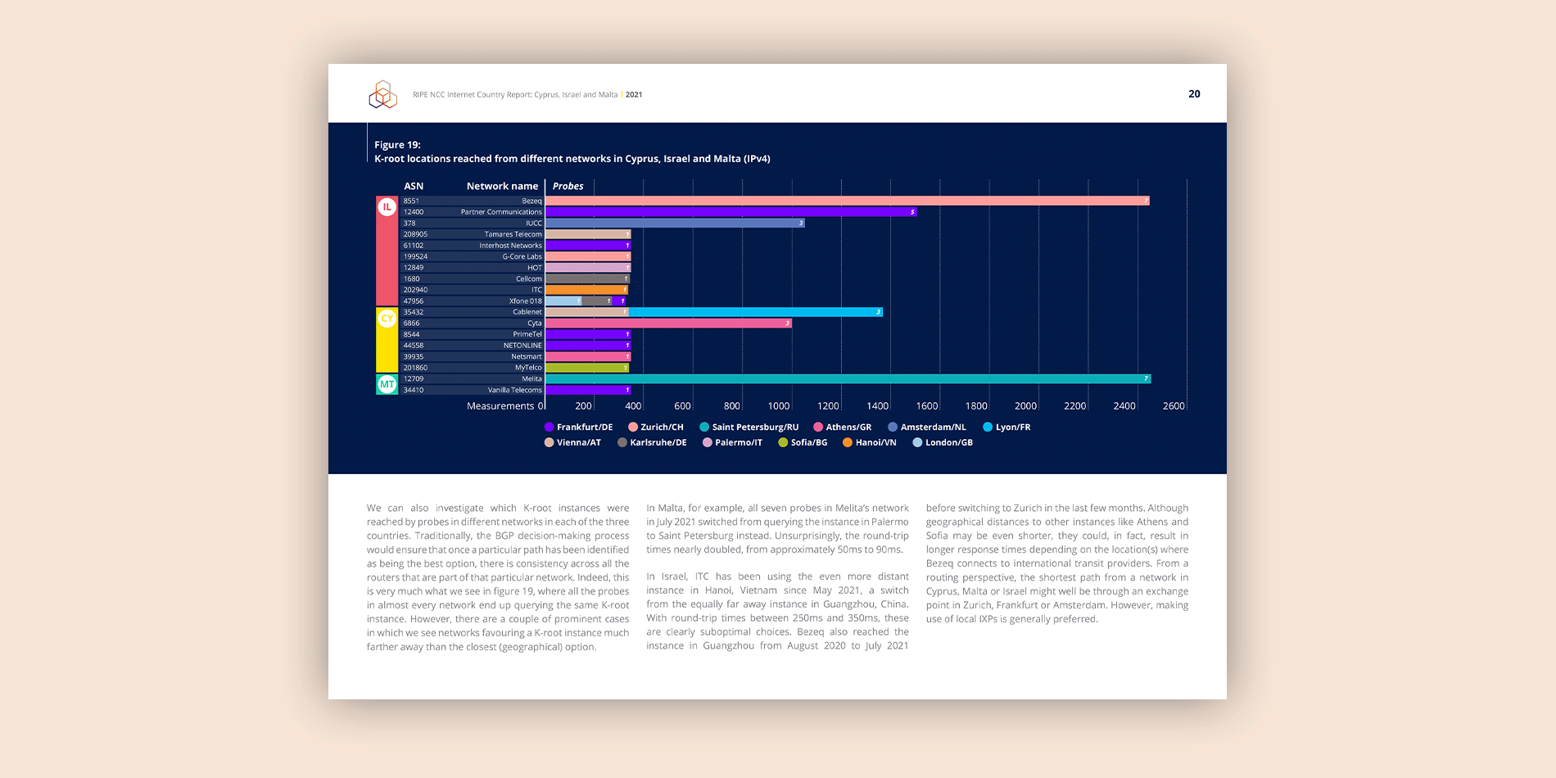Screen dimensions: 1556x778
Task: Click the Netsmart network name
Action: 527,357
